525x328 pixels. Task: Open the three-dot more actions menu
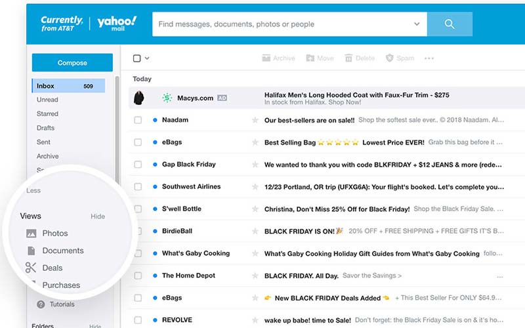click(x=429, y=58)
